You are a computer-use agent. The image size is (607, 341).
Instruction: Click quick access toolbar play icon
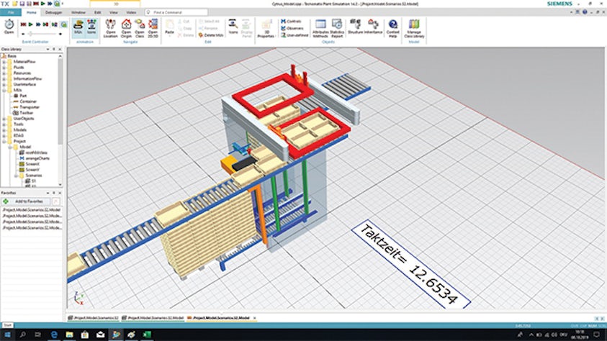tap(43, 4)
